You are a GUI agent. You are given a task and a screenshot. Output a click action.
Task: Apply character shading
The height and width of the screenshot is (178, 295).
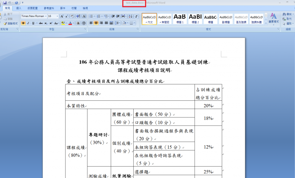[78, 23]
